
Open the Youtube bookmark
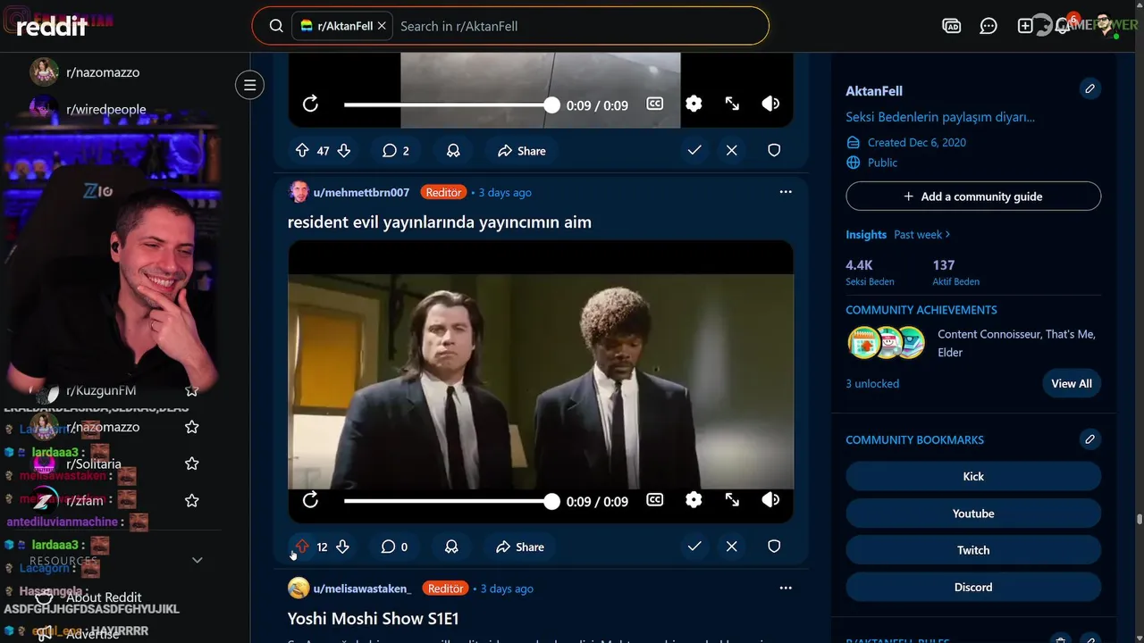point(973,514)
